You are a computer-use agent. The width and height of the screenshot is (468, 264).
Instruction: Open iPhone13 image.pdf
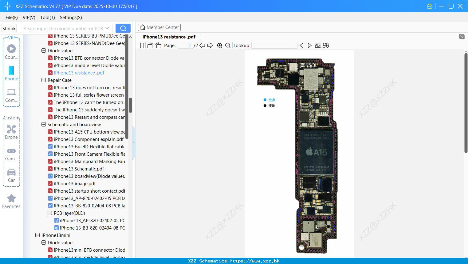75,183
